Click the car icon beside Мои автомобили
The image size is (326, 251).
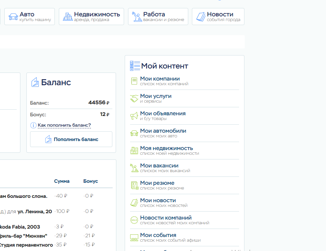point(134,133)
